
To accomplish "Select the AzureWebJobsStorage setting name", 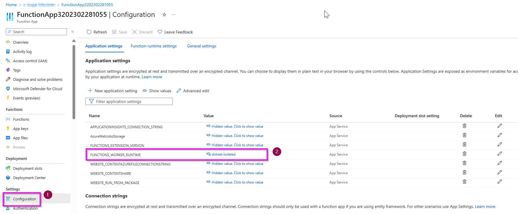I will 108,136.
